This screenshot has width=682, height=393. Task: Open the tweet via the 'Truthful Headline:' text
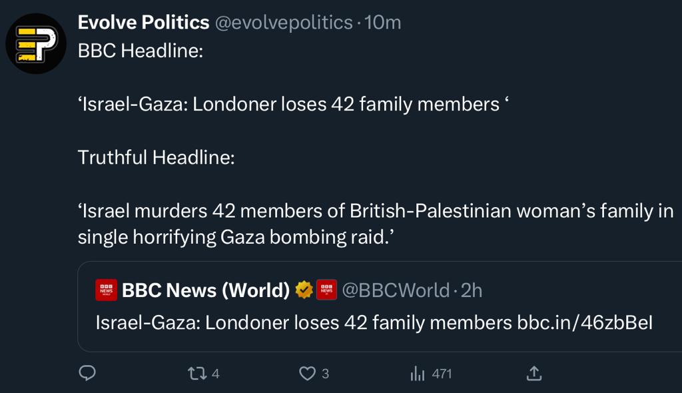[157, 158]
